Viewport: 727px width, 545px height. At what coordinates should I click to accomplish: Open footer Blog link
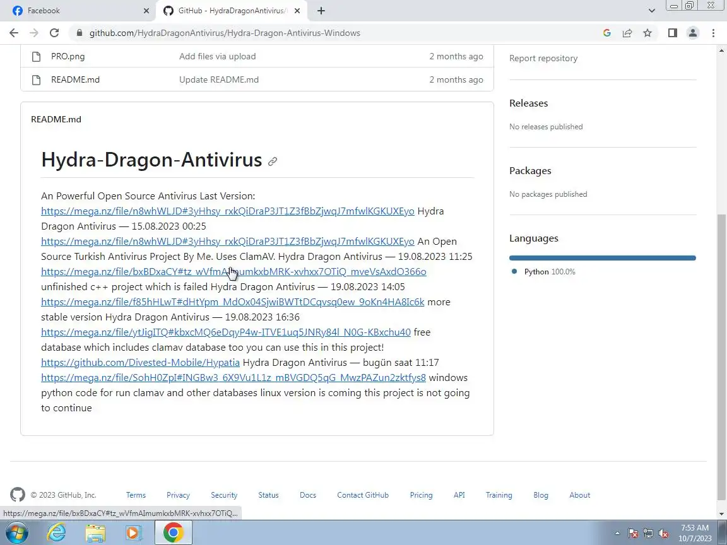coord(541,495)
